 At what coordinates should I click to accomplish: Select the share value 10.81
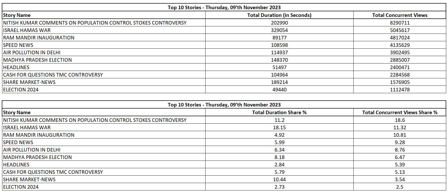coord(400,135)
